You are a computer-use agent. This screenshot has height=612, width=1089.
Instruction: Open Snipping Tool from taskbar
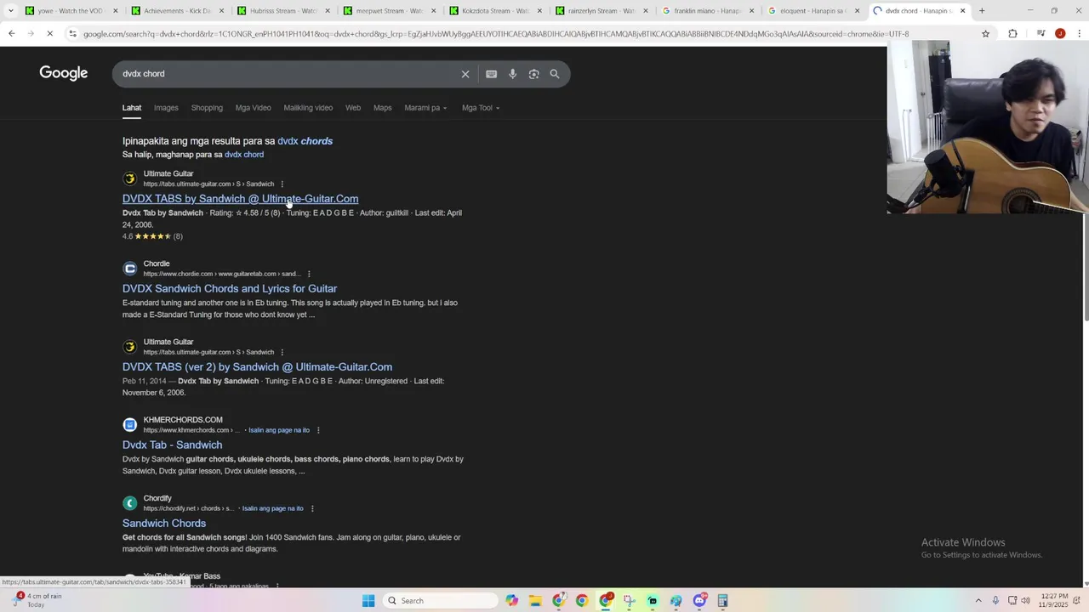(x=629, y=600)
